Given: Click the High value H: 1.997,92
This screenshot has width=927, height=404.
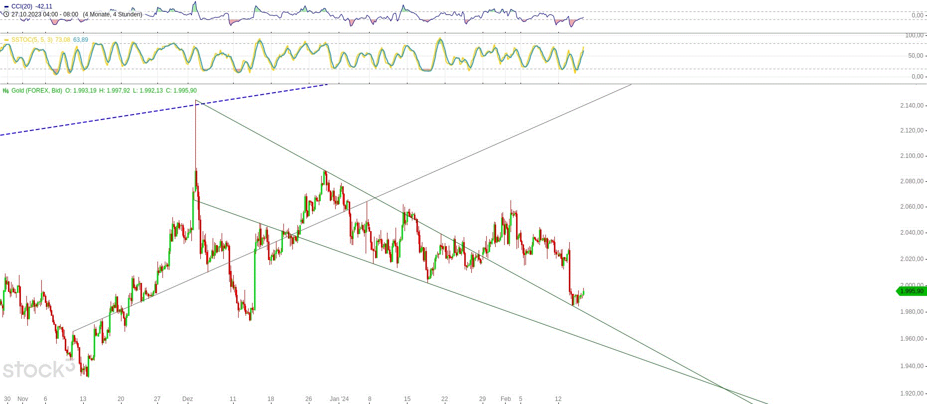Looking at the screenshot, I should tap(115, 91).
